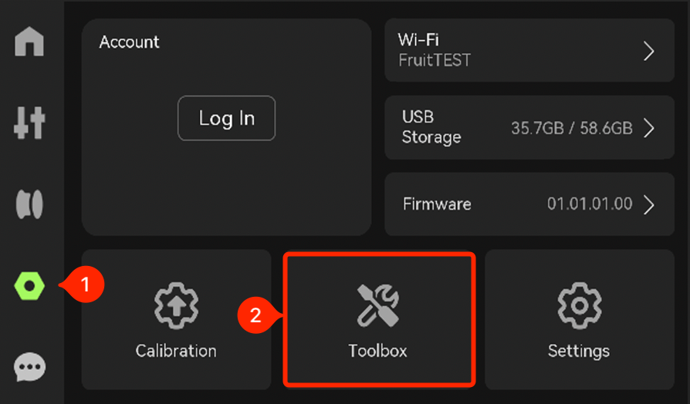Click the Settings label text

coord(579,352)
